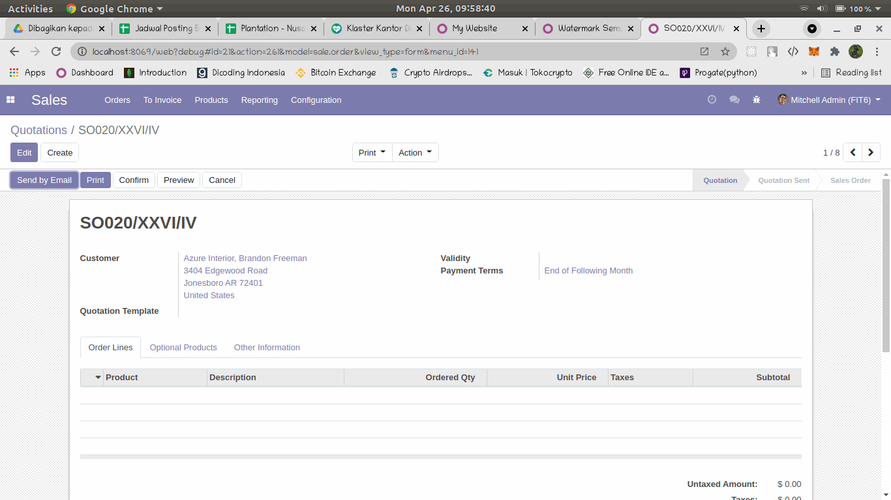The width and height of the screenshot is (891, 500).
Task: Open the Reporting menu
Action: pos(259,100)
